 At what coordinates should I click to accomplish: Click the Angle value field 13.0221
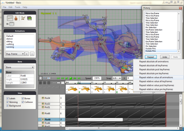[27, 79]
